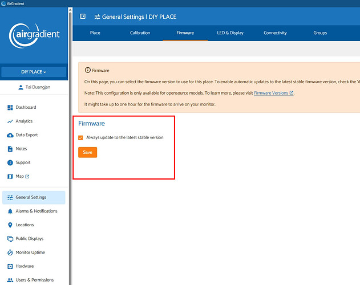Click the Locations pin icon
The width and height of the screenshot is (360, 285).
click(x=10, y=225)
